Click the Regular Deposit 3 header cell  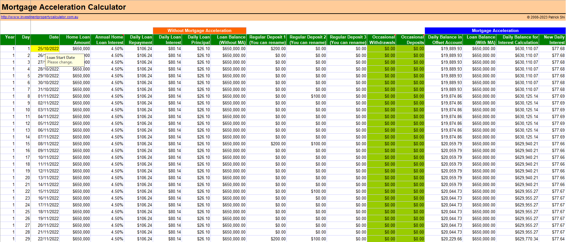click(347, 39)
